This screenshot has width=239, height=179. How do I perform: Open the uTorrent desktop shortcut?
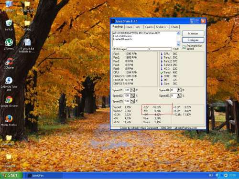[x=9, y=44]
